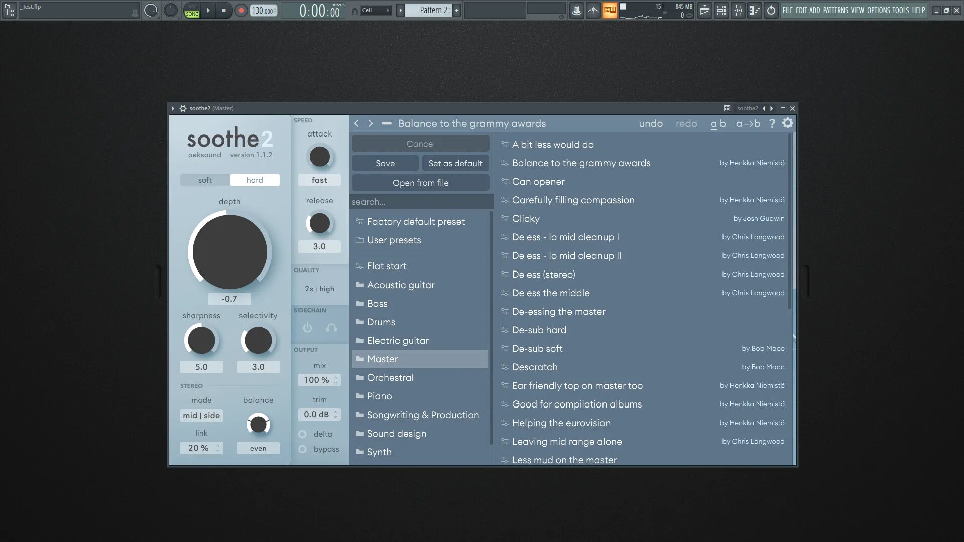Click the master pitch knob in toolbar
This screenshot has height=542, width=964.
pos(171,10)
